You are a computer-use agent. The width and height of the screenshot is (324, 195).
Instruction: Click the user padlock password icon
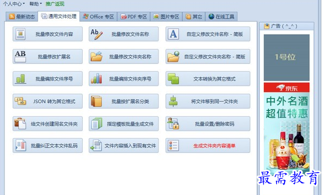tap(173, 123)
